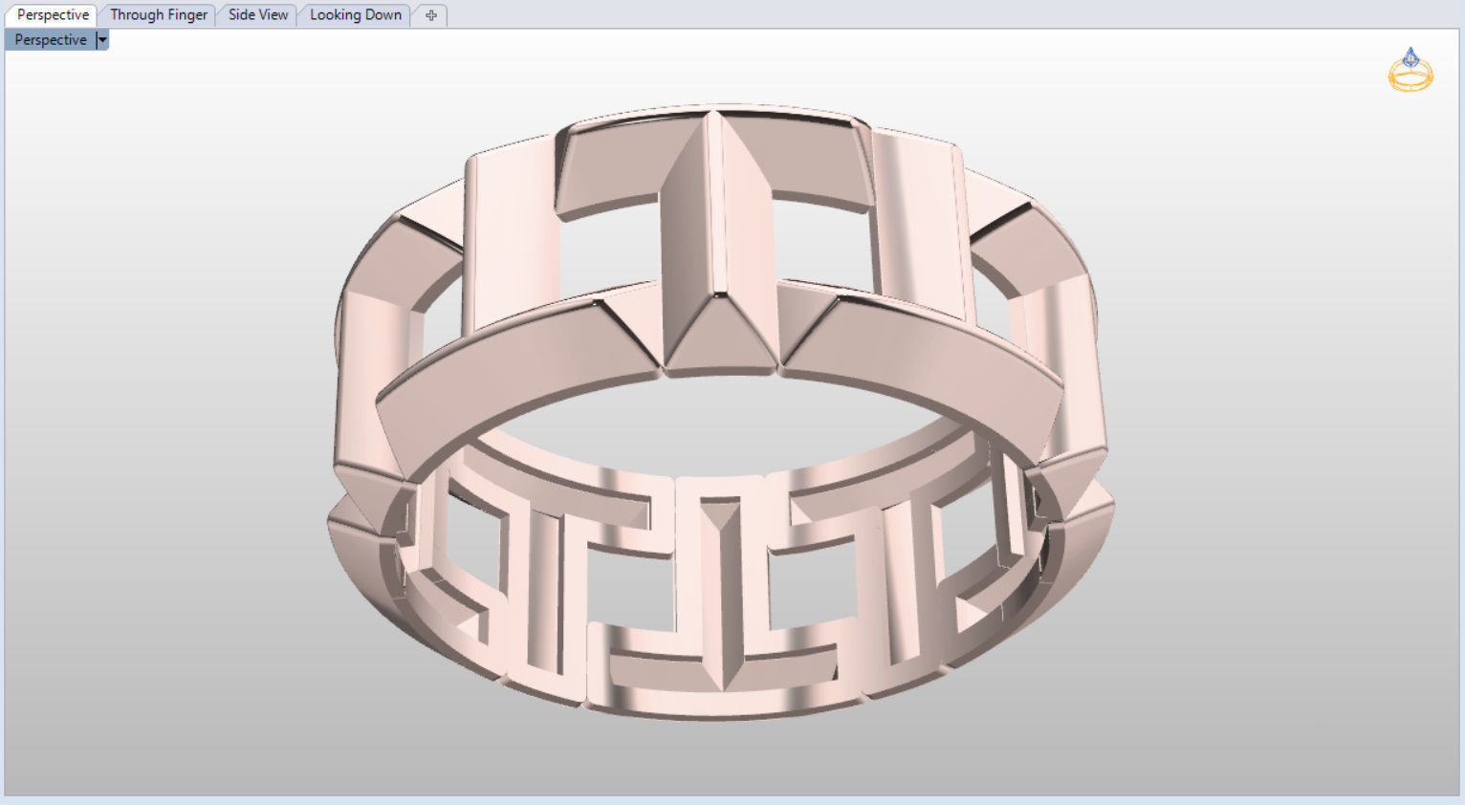Select the Side View tab
This screenshot has height=805, width=1465.
point(258,15)
